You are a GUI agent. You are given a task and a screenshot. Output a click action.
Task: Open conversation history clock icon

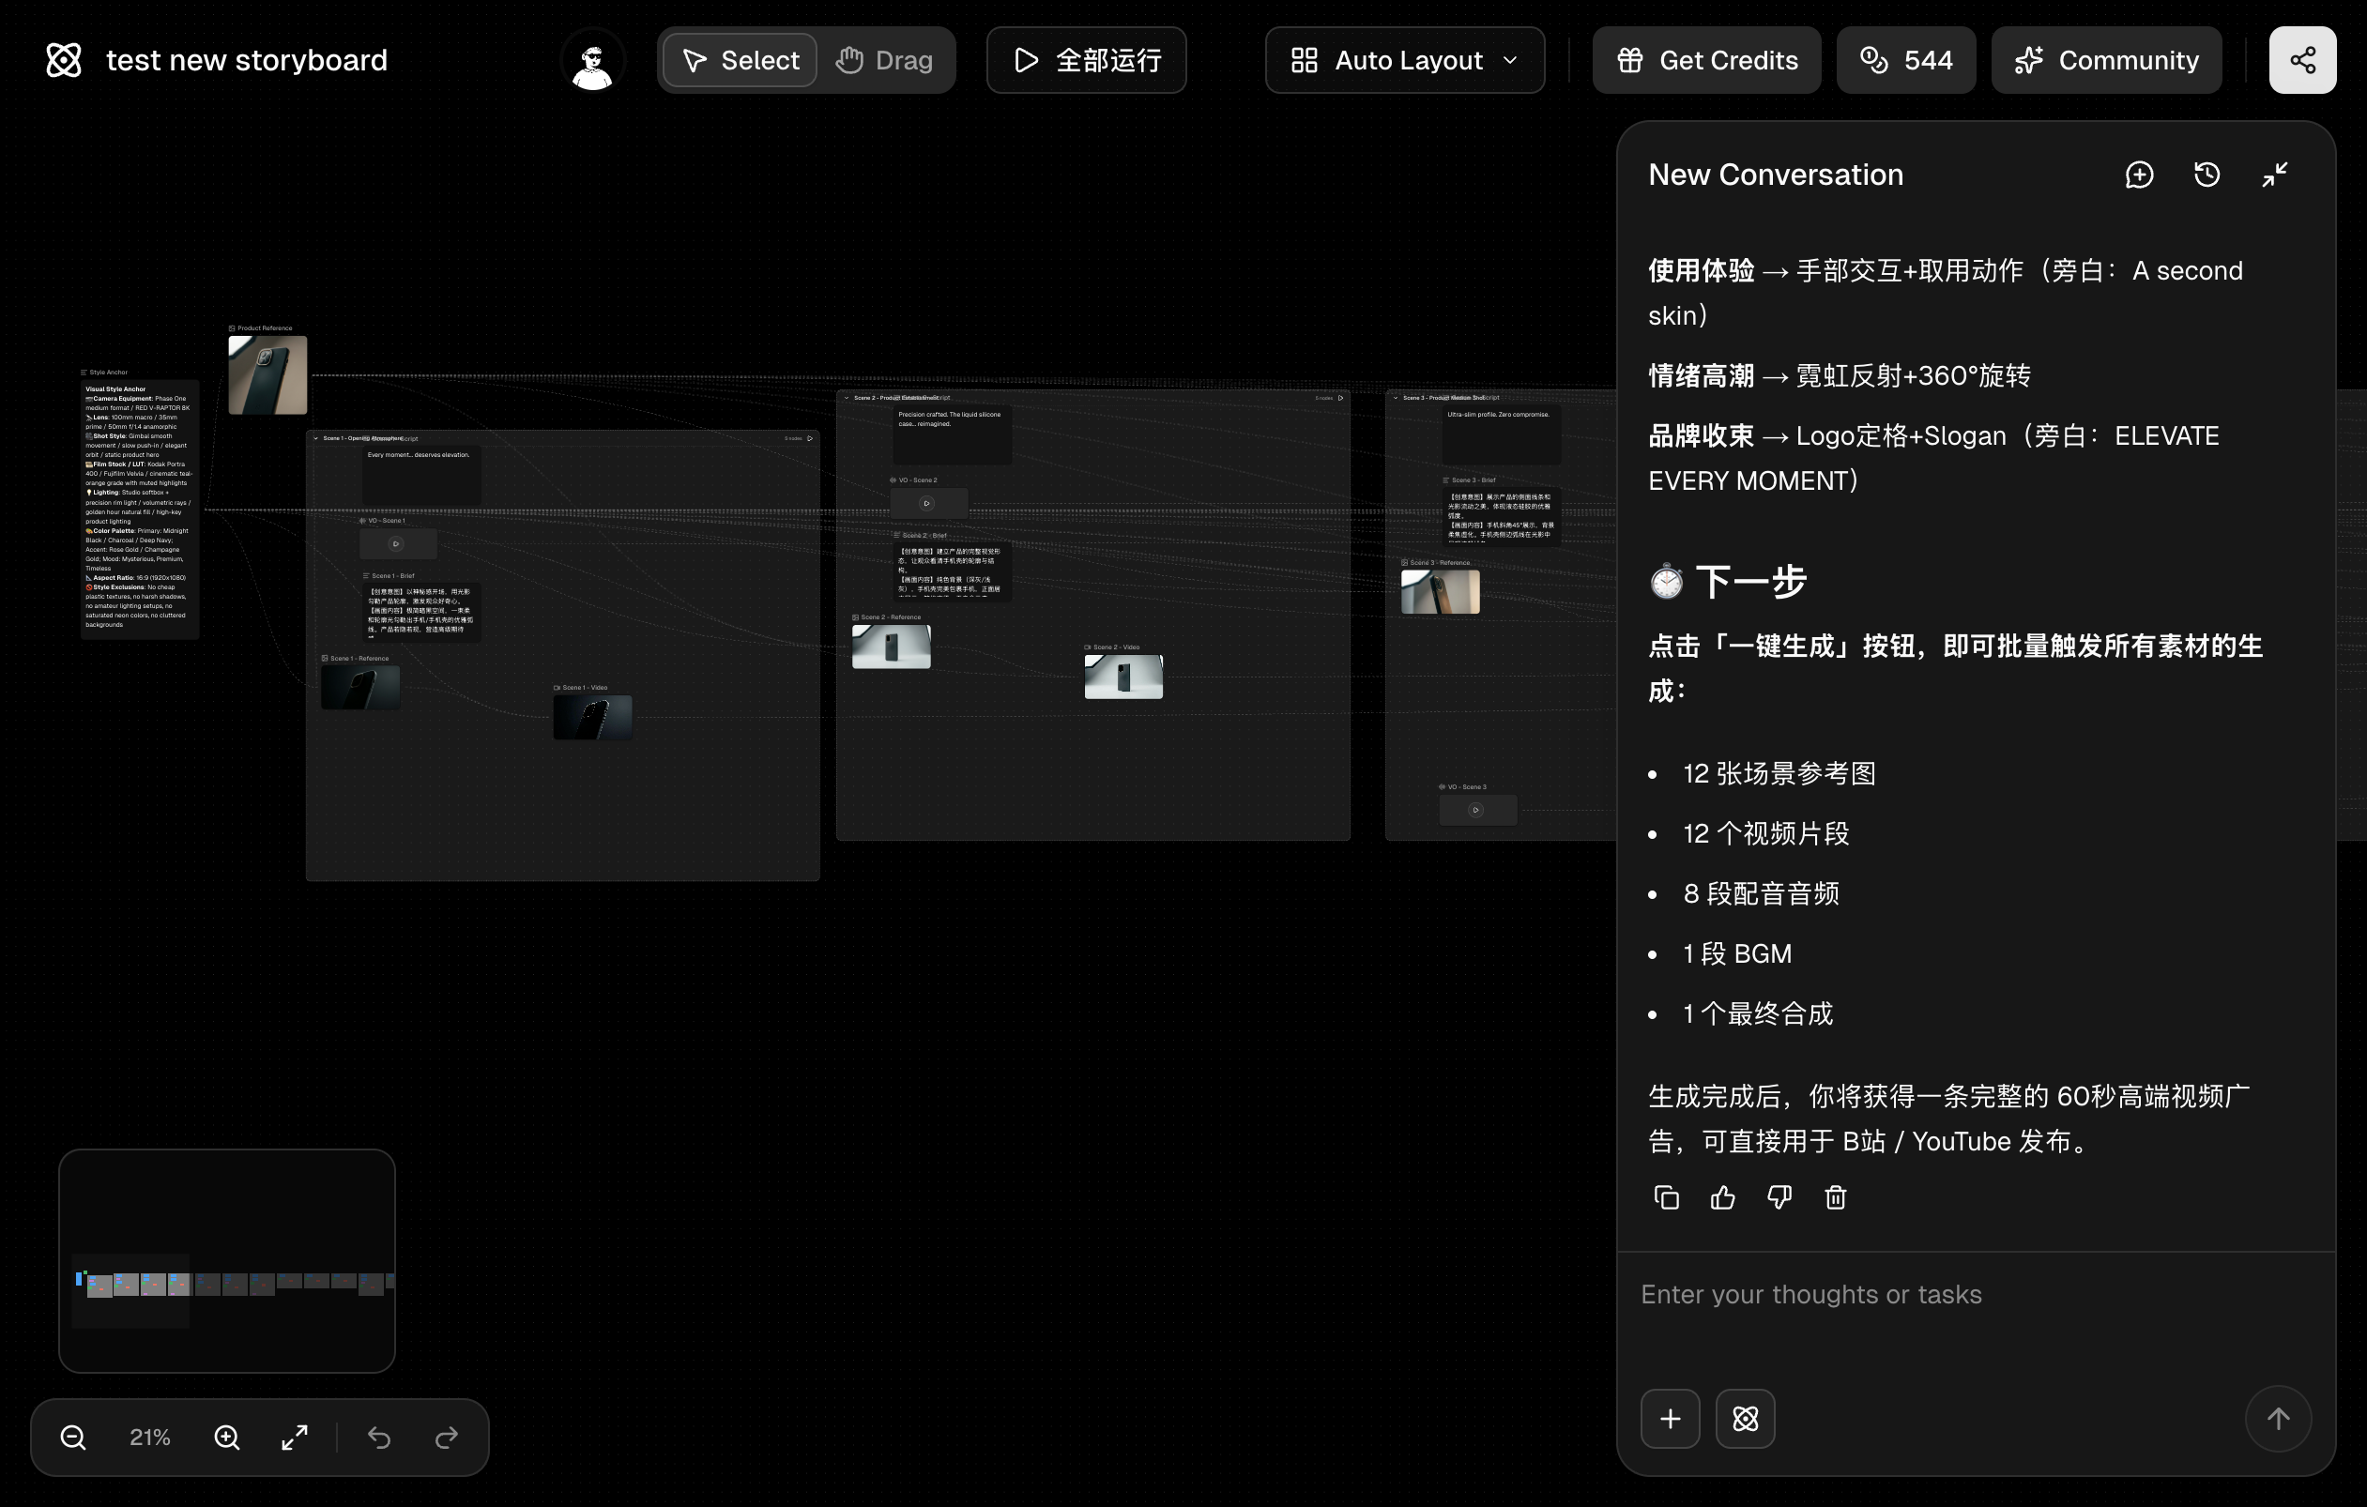(x=2207, y=175)
